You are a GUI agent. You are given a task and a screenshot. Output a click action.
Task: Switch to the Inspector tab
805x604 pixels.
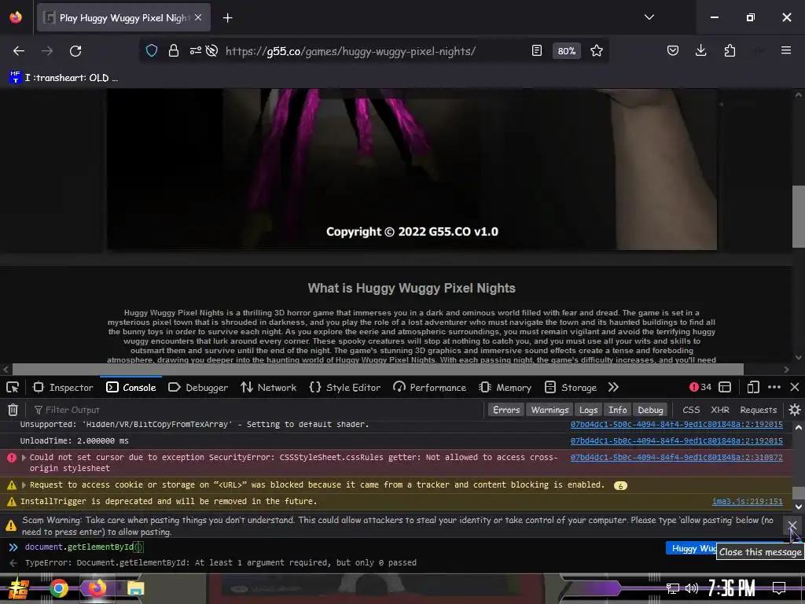(x=63, y=387)
